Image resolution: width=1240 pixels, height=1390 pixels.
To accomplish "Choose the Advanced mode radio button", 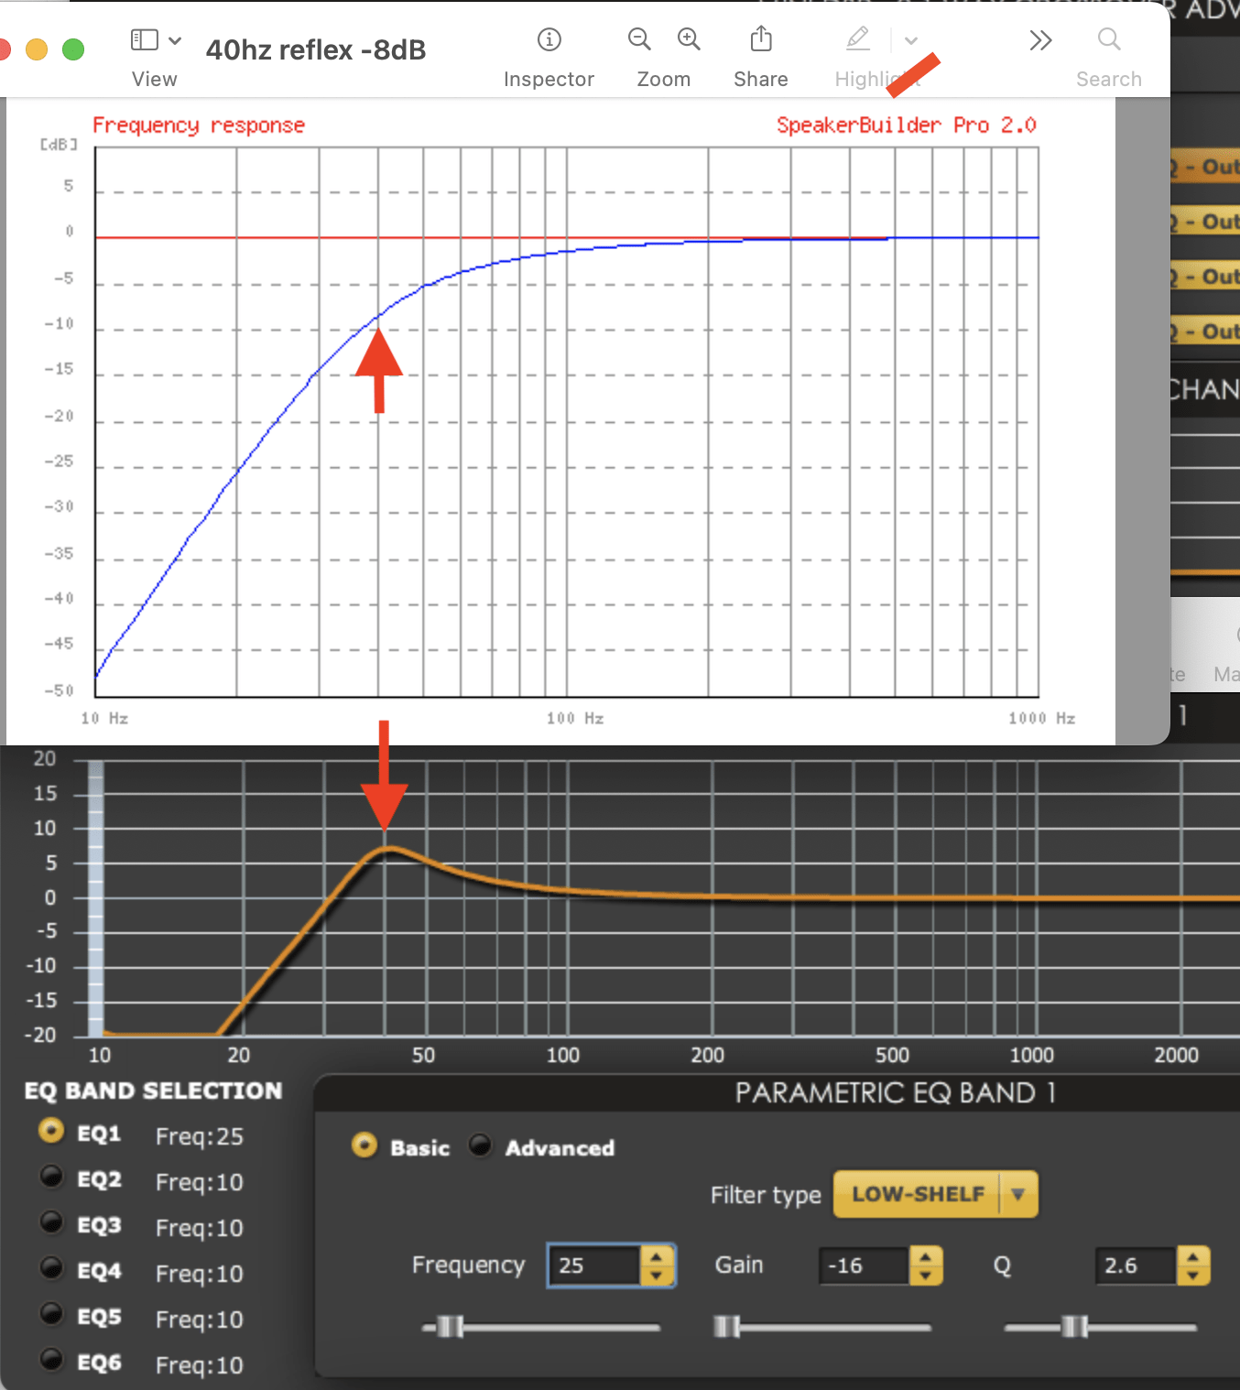I will (481, 1146).
